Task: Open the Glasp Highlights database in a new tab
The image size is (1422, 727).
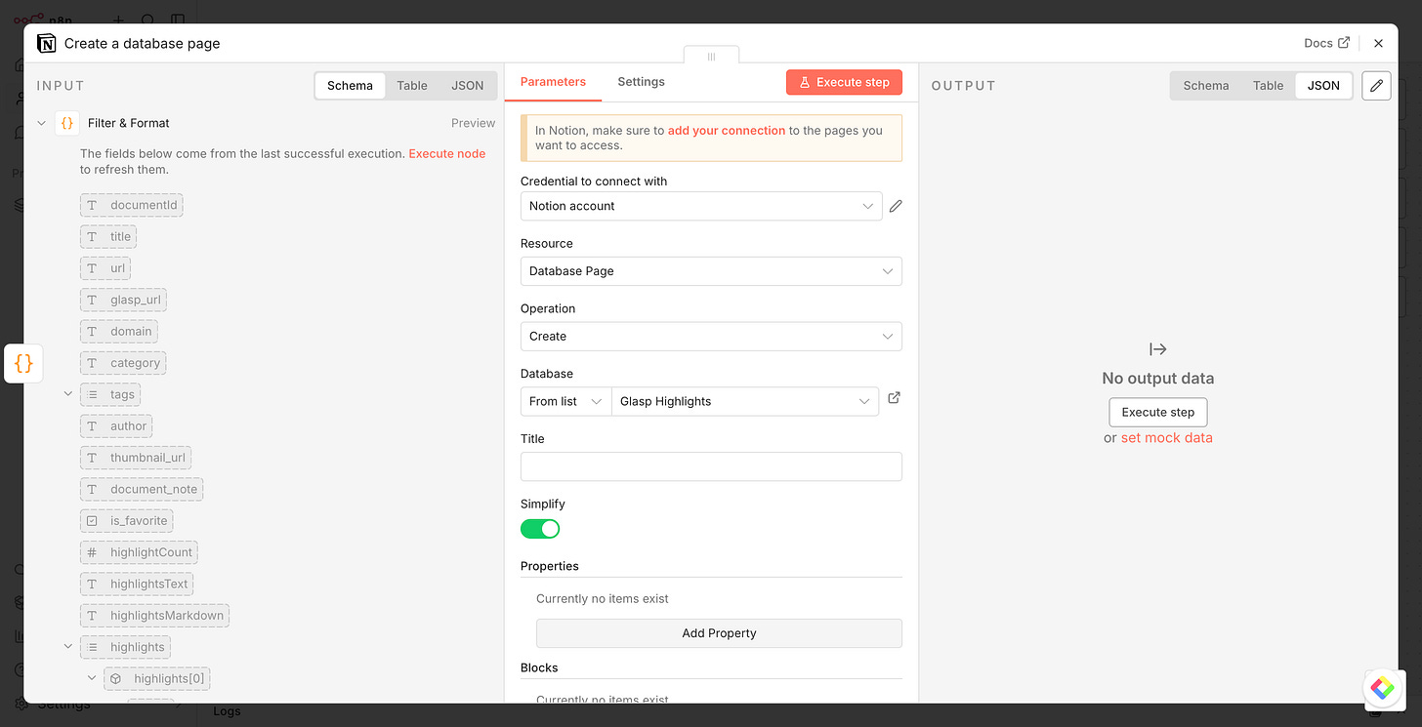Action: [x=894, y=398]
